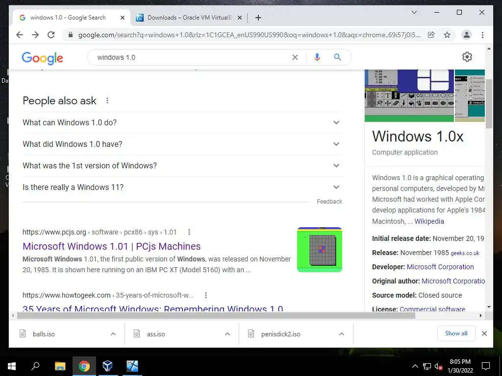Screen dimensions: 502x376
Task: Open the more options dots for the pcjs.org result
Action: click(189, 232)
